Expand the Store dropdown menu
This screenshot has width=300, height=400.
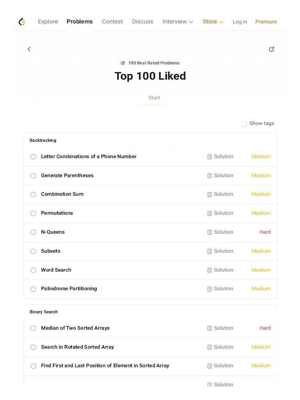[213, 22]
